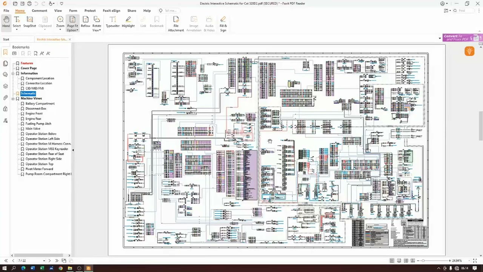Viewport: 483px width, 272px height.
Task: Add a File Attachment
Action: click(x=176, y=24)
